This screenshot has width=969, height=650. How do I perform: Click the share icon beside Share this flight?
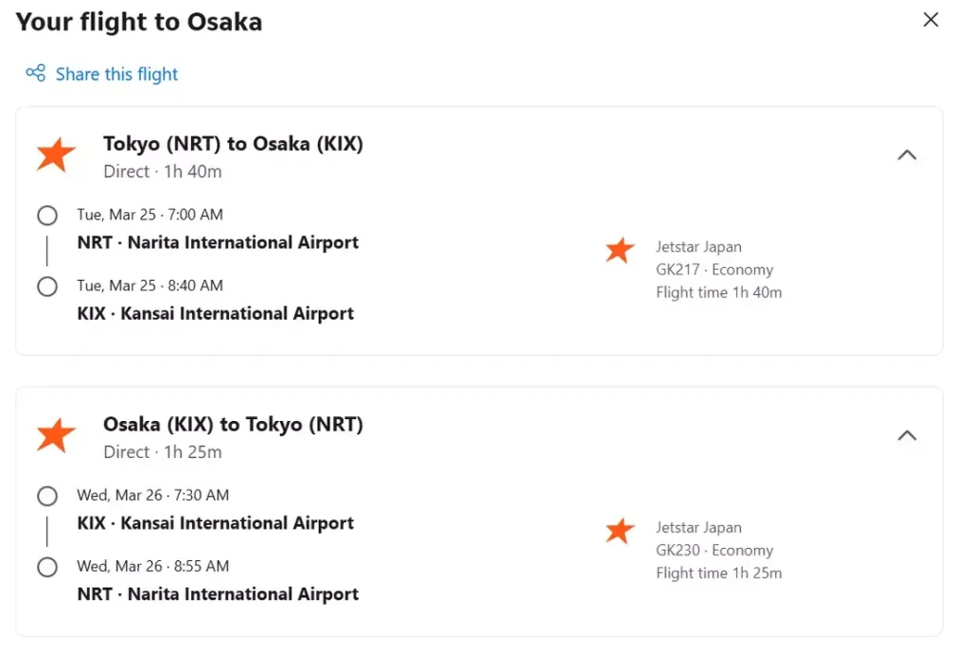[x=36, y=74]
